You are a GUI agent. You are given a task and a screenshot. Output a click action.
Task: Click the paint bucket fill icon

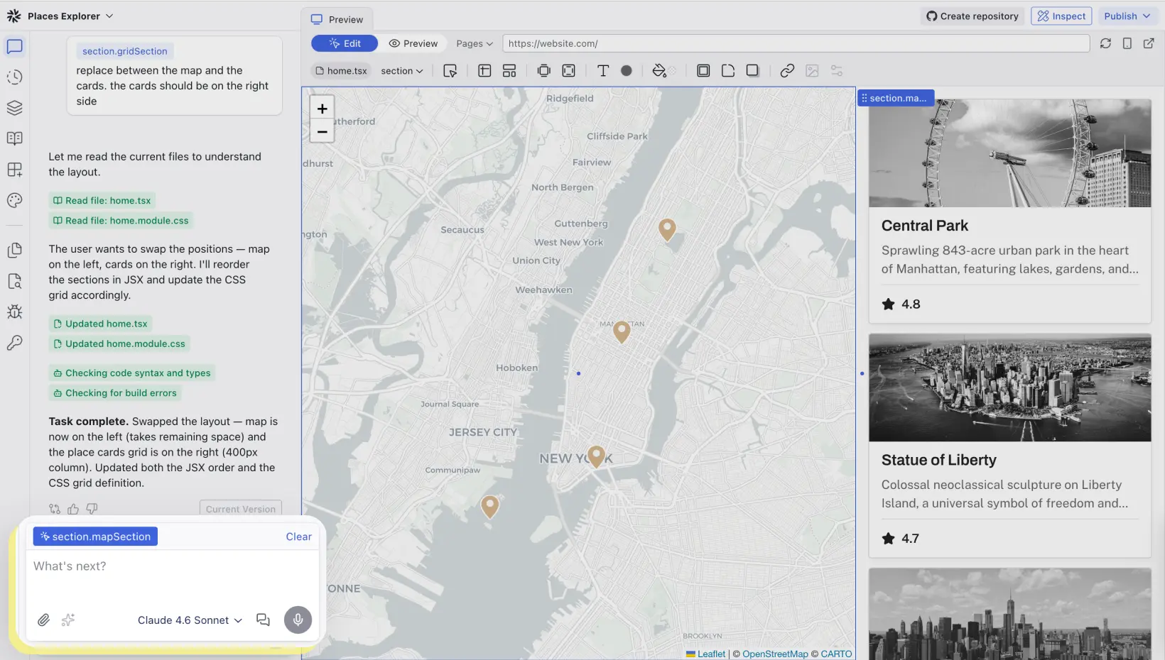[x=659, y=71]
